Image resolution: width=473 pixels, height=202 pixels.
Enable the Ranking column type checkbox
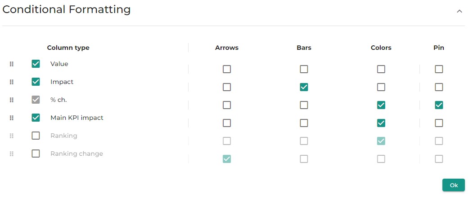click(36, 136)
